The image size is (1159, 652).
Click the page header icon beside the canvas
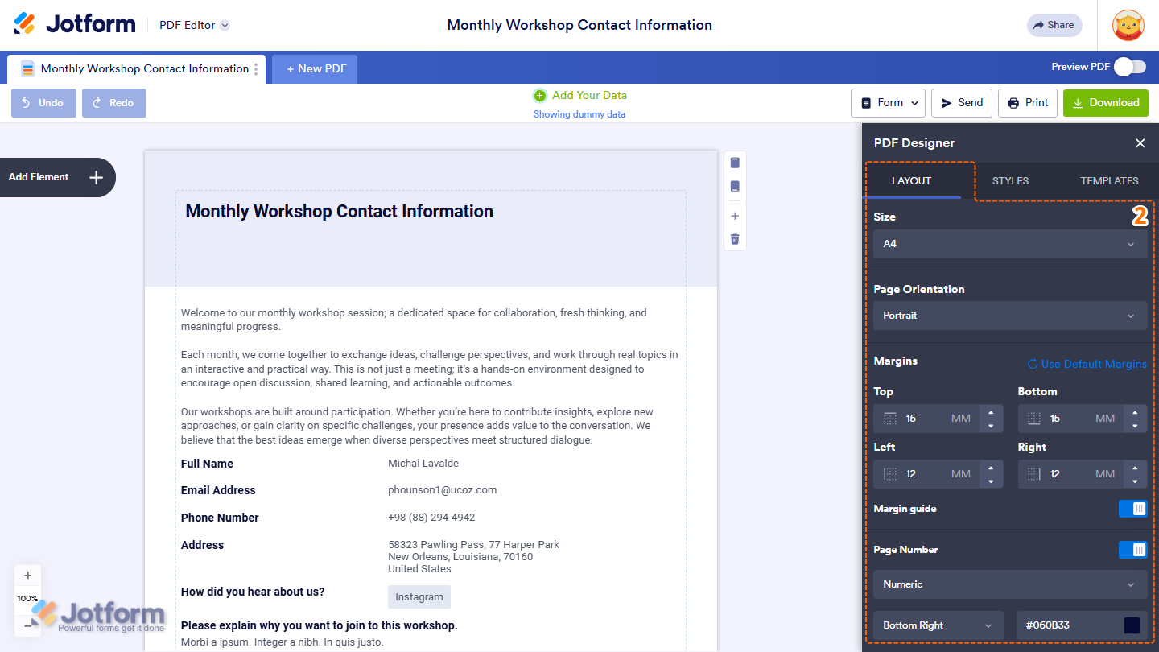point(735,163)
